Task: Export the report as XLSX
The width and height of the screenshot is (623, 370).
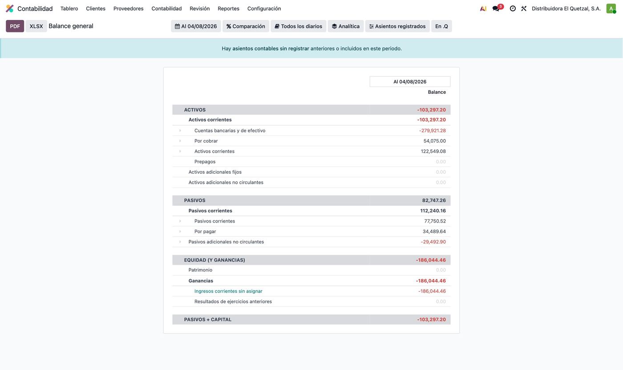Action: (36, 26)
